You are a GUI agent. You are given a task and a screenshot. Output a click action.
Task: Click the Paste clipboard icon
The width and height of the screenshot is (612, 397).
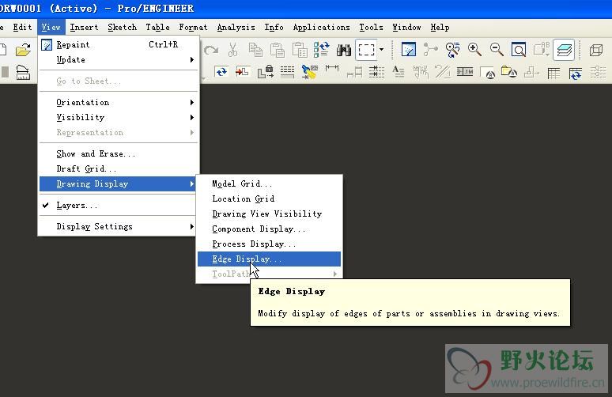coord(277,50)
